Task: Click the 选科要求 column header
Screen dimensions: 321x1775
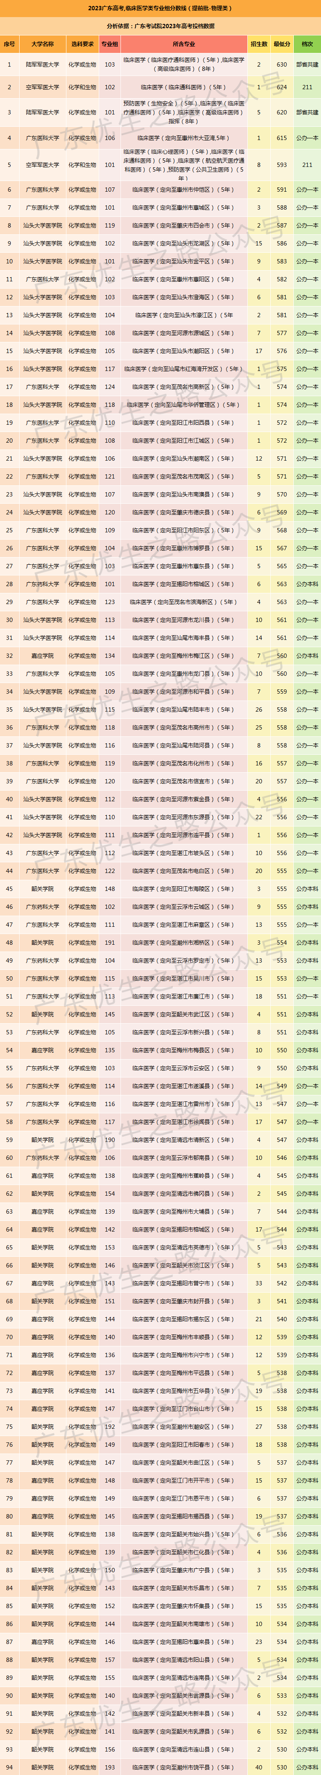Action: point(83,44)
